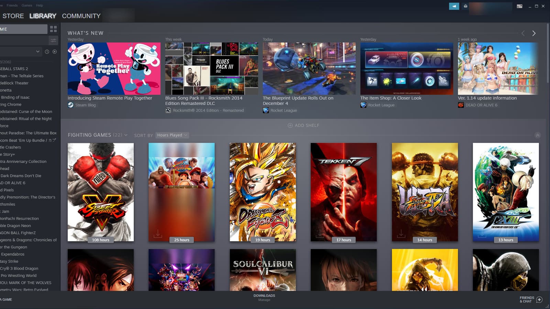Click the Steam Blog icon under Remote Play

coord(70,105)
